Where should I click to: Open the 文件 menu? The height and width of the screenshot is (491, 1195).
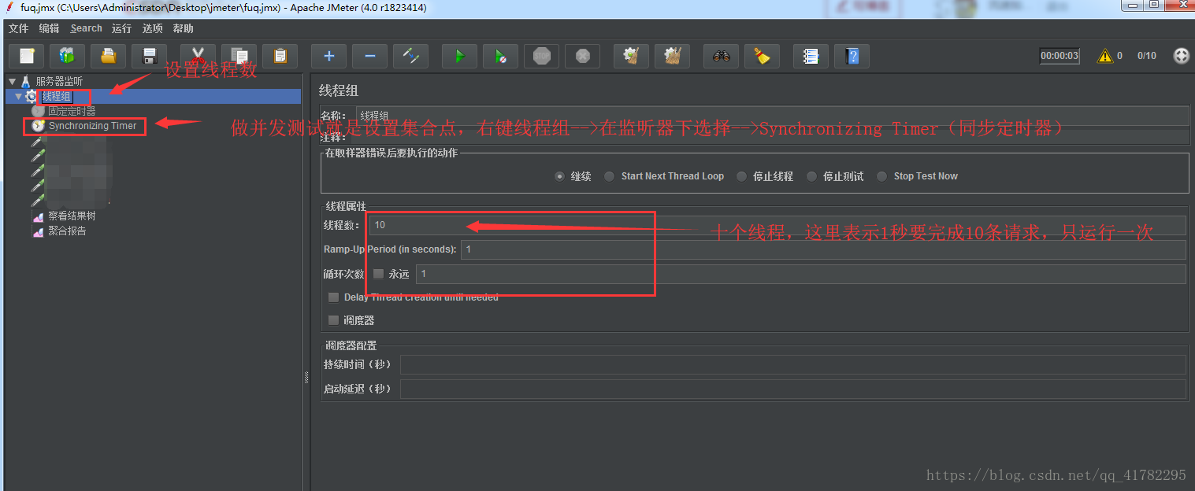coord(18,28)
